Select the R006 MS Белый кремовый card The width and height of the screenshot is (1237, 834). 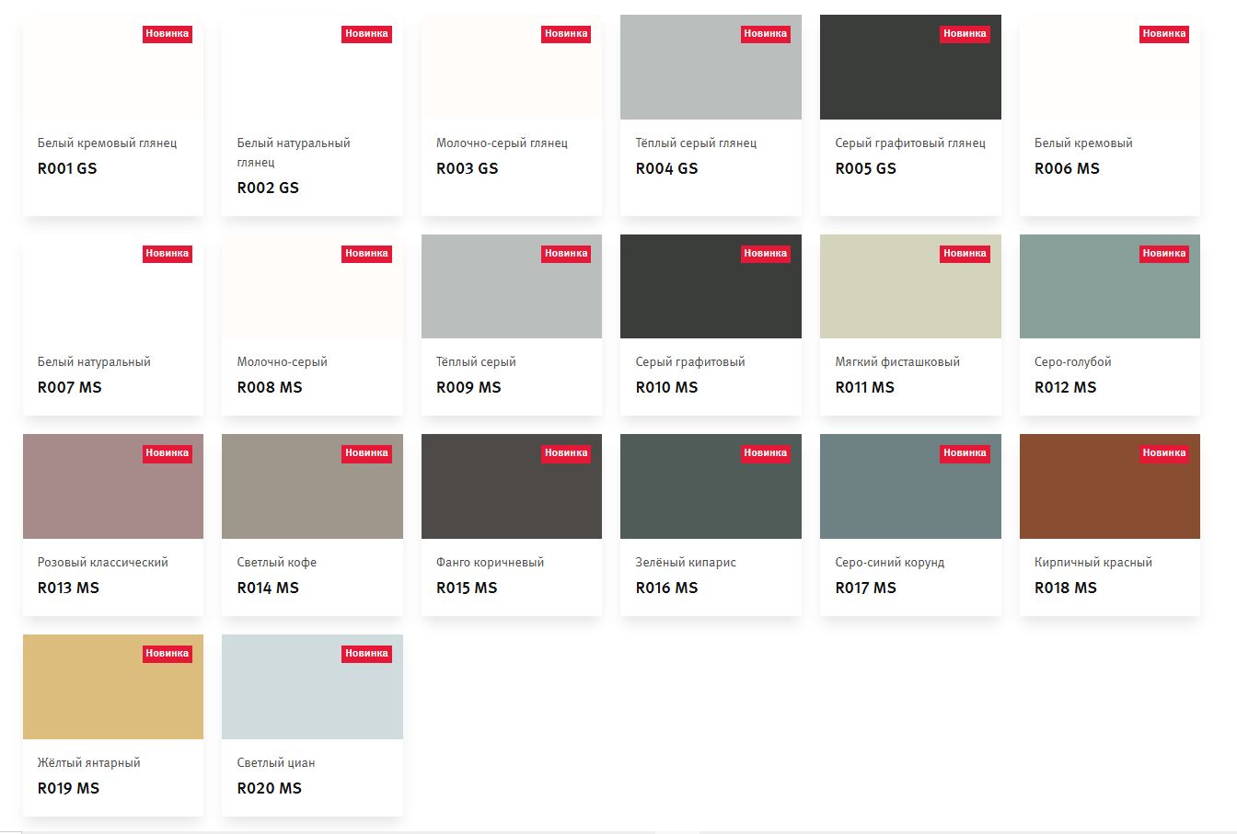tap(1109, 115)
